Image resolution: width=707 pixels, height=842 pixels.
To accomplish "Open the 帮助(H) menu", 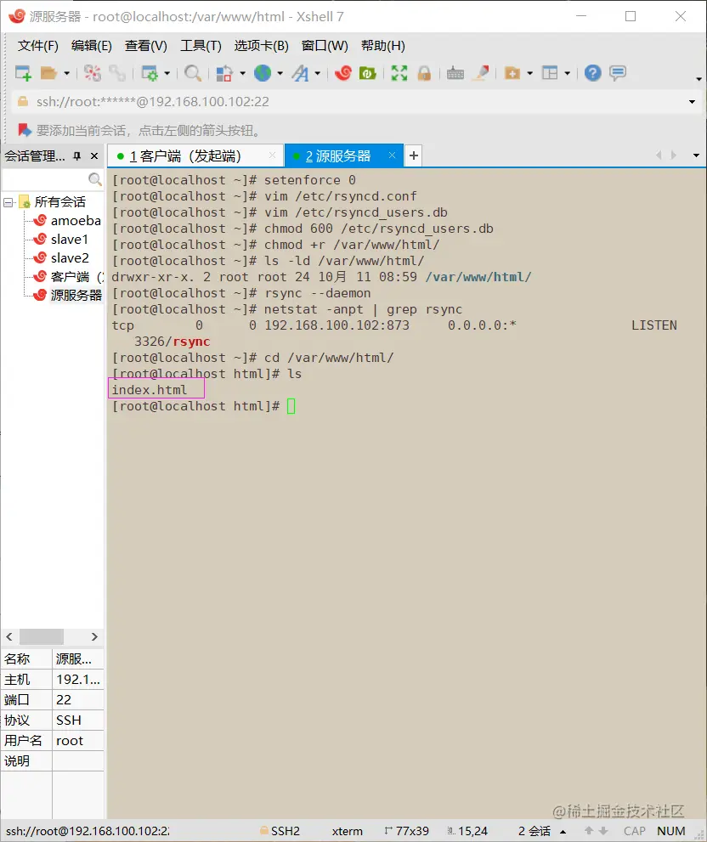I will pos(383,46).
